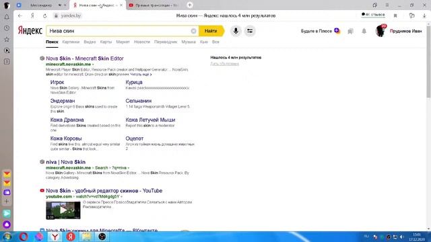Screen dimensions: 431x242
Task: Open the Оцелот sitelink
Action: click(135, 138)
